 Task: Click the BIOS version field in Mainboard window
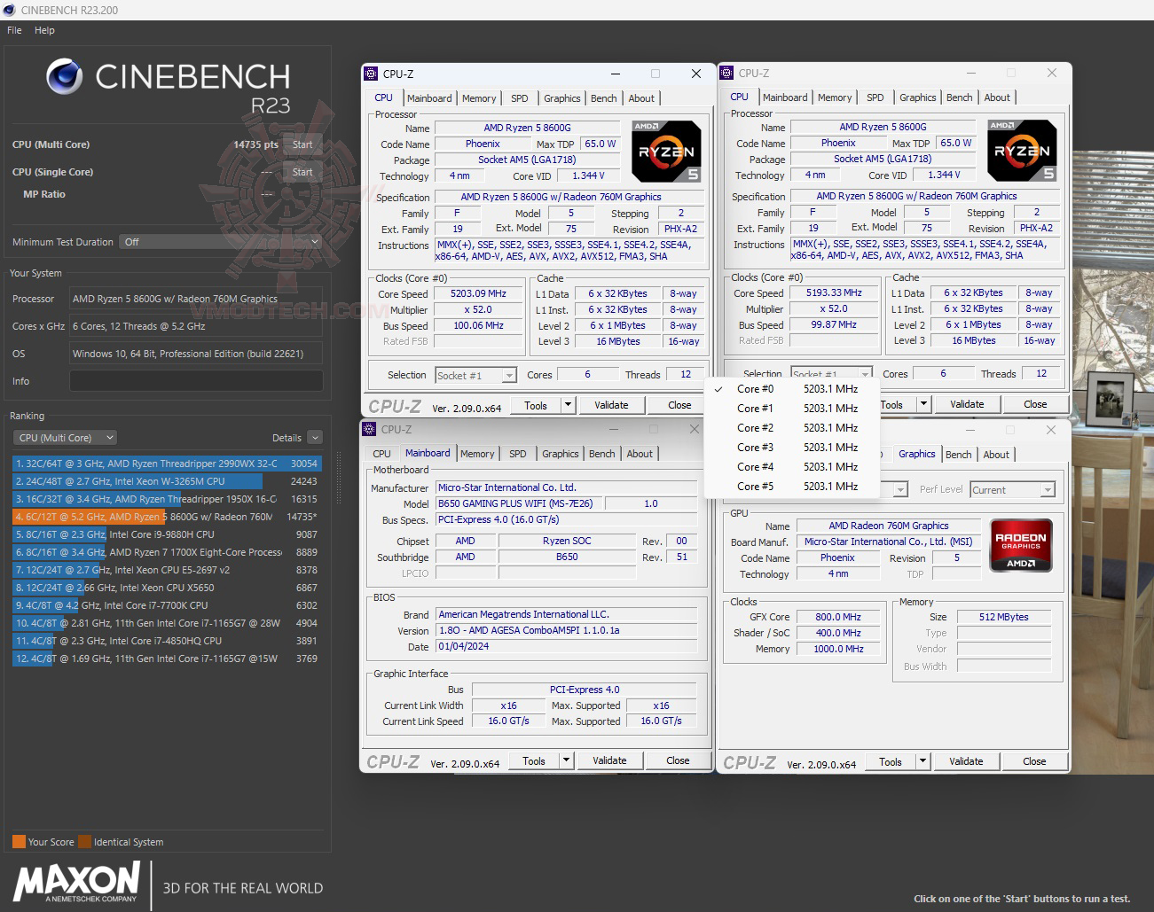pos(567,631)
